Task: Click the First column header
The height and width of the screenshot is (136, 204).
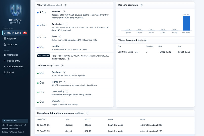Action: (x=160, y=46)
